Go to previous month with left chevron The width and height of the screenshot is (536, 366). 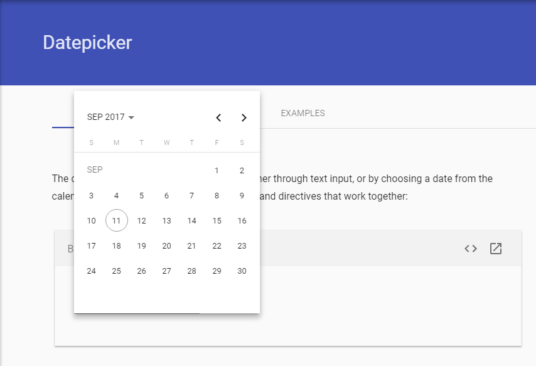218,117
